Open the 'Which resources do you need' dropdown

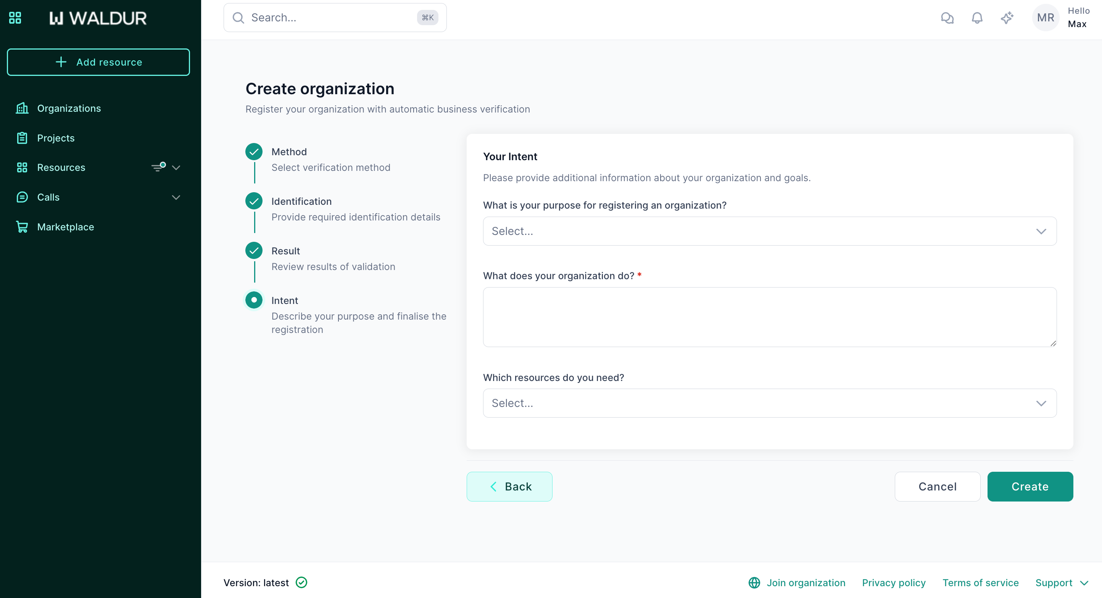coord(769,403)
